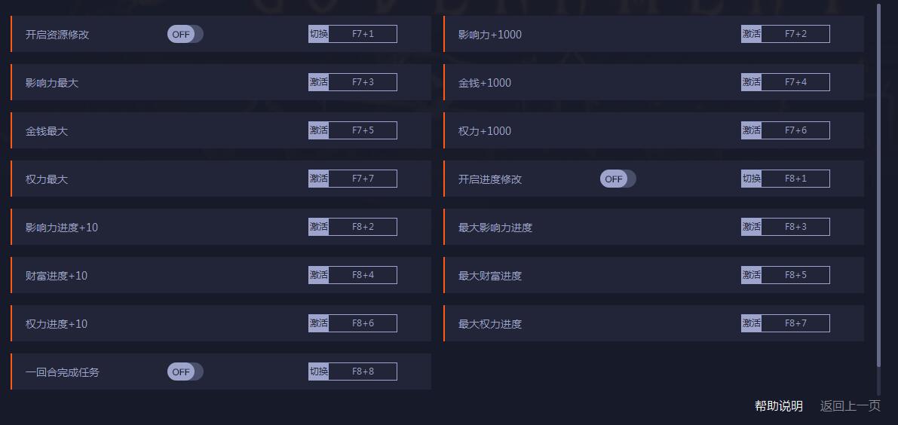The image size is (898, 425).
Task: Open the 帮助说明 help link
Action: (x=778, y=406)
